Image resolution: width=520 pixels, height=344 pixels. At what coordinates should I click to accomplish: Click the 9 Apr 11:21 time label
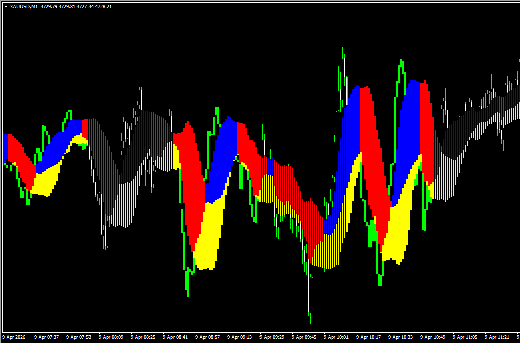click(496, 337)
